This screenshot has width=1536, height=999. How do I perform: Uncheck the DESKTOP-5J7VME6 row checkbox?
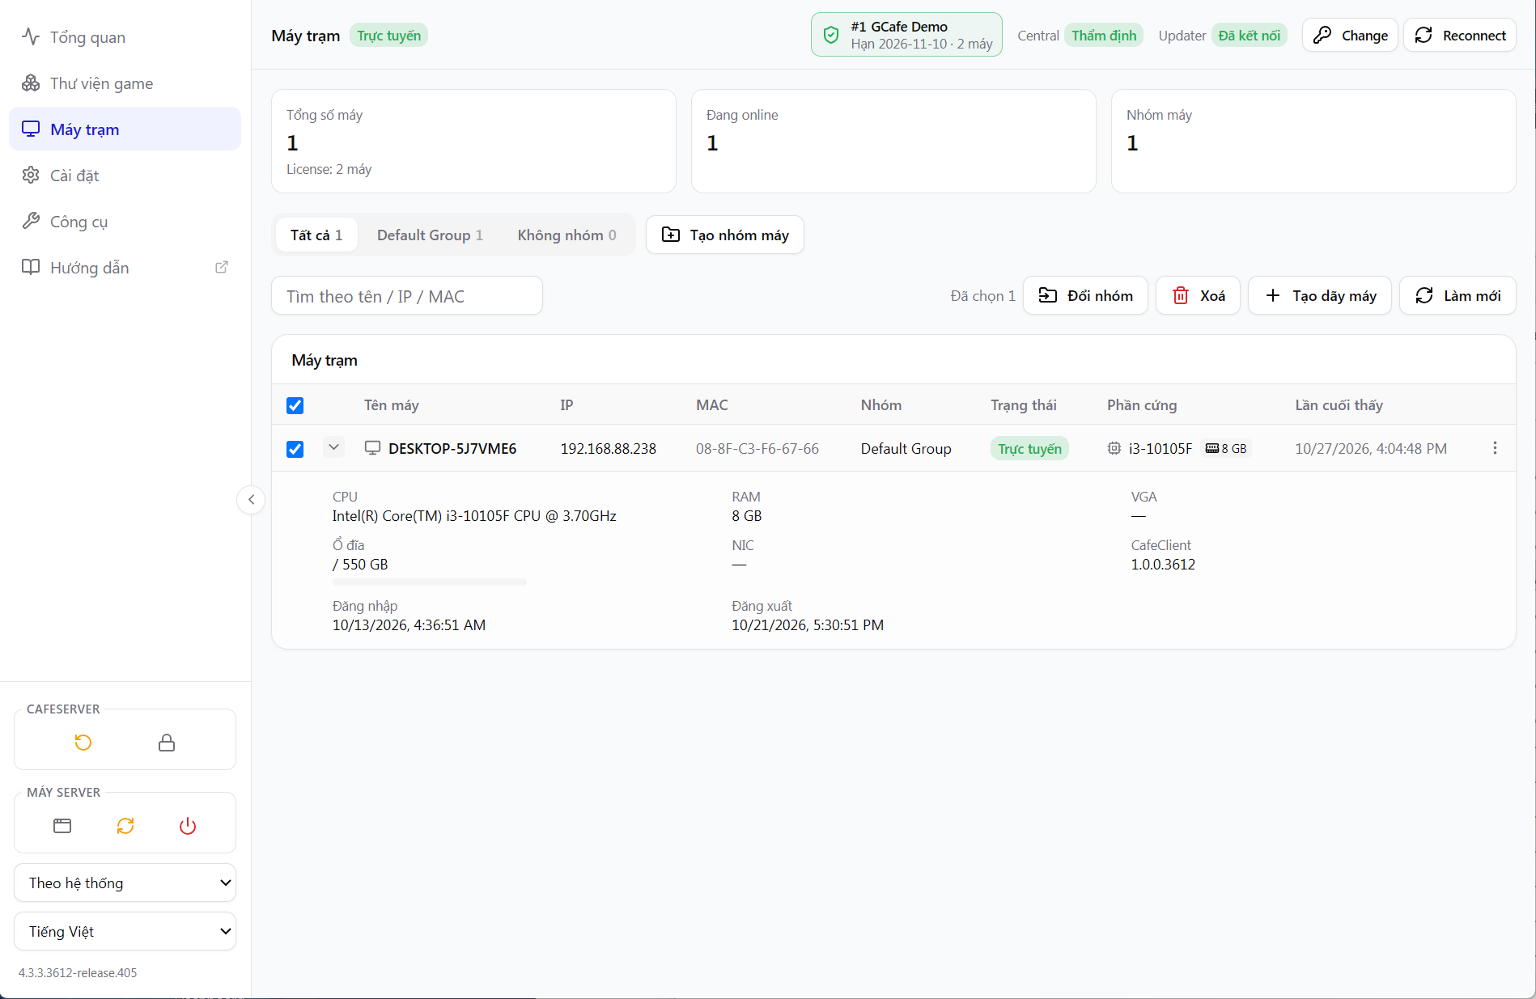pyautogui.click(x=295, y=449)
